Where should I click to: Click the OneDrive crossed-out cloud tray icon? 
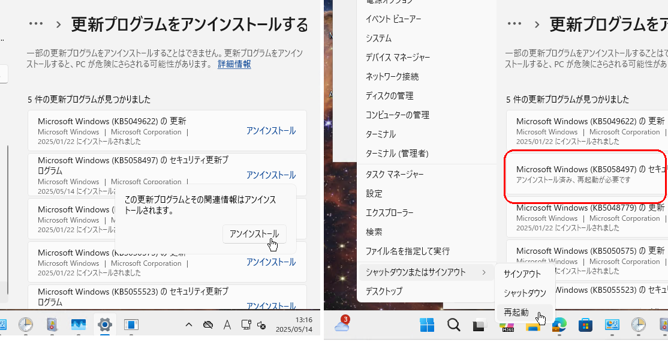click(x=208, y=325)
